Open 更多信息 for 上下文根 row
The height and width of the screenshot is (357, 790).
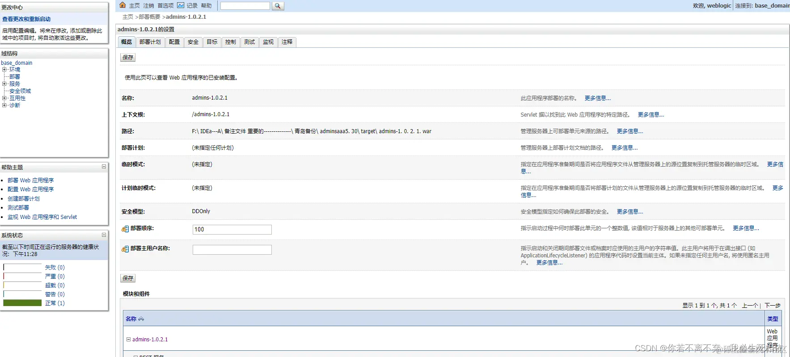point(651,115)
